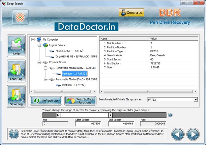Collapse the Physical Drives node
This screenshot has height=145, width=206.
pos(39,62)
